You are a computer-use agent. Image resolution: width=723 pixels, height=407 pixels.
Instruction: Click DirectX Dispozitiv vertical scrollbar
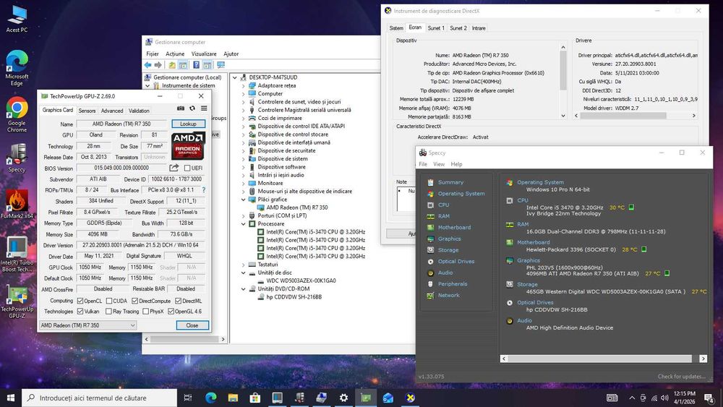click(563, 81)
